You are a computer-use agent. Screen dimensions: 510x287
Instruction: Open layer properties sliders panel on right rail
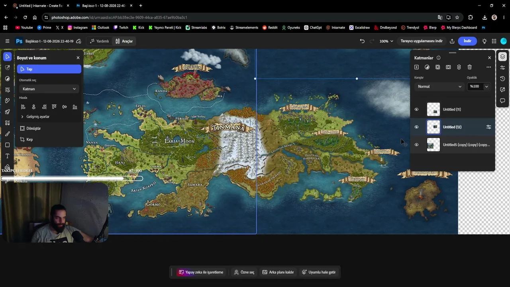pyautogui.click(x=502, y=68)
